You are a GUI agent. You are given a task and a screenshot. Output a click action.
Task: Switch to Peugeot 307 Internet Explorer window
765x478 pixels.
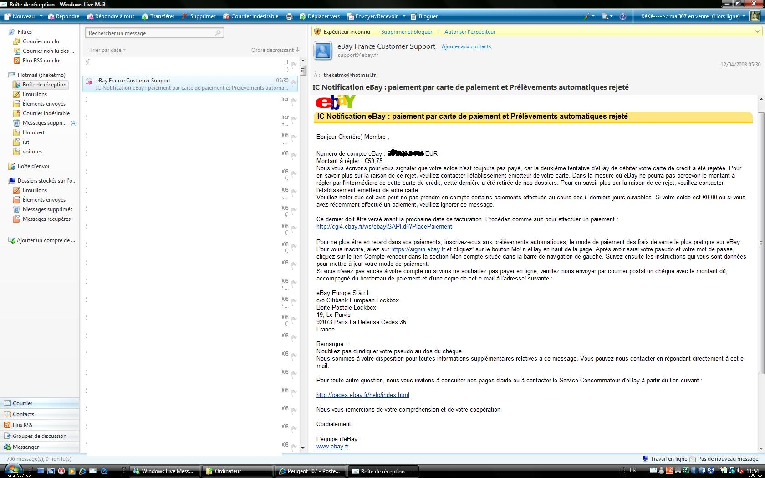(x=310, y=471)
